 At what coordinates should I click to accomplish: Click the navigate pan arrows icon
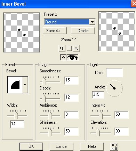[x=69, y=48]
